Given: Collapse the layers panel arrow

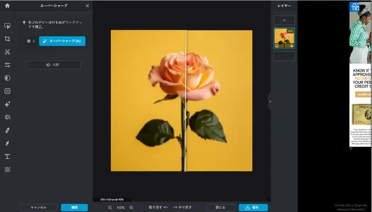Looking at the screenshot, I should tap(270, 102).
